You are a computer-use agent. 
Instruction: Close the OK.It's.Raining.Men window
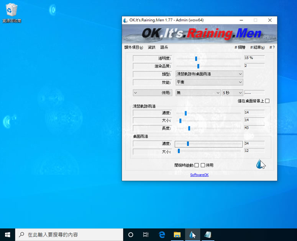tap(270, 20)
